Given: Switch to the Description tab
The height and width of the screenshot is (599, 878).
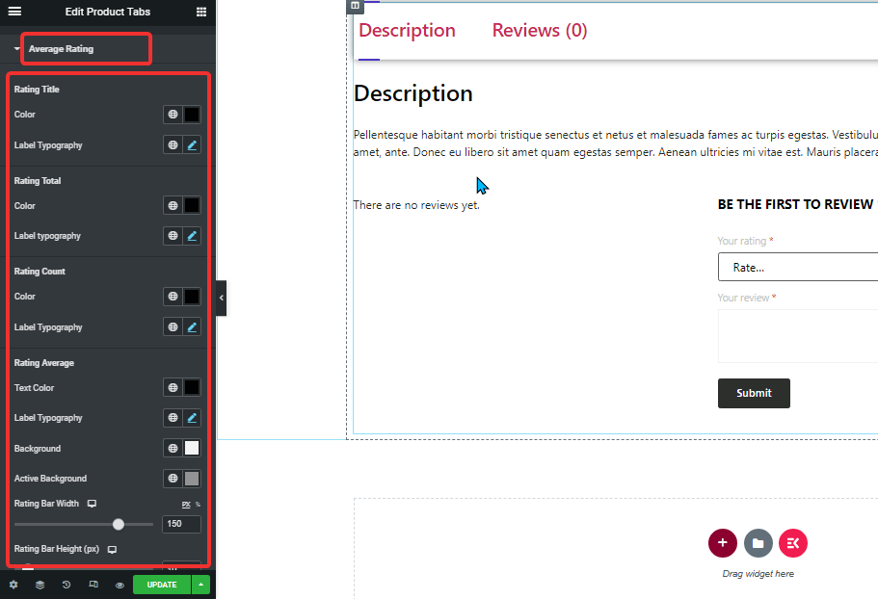Looking at the screenshot, I should (x=407, y=30).
